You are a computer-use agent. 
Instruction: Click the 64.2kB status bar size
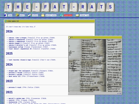119,93
